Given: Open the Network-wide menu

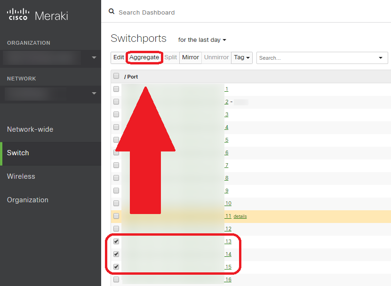Looking at the screenshot, I should tap(30, 129).
